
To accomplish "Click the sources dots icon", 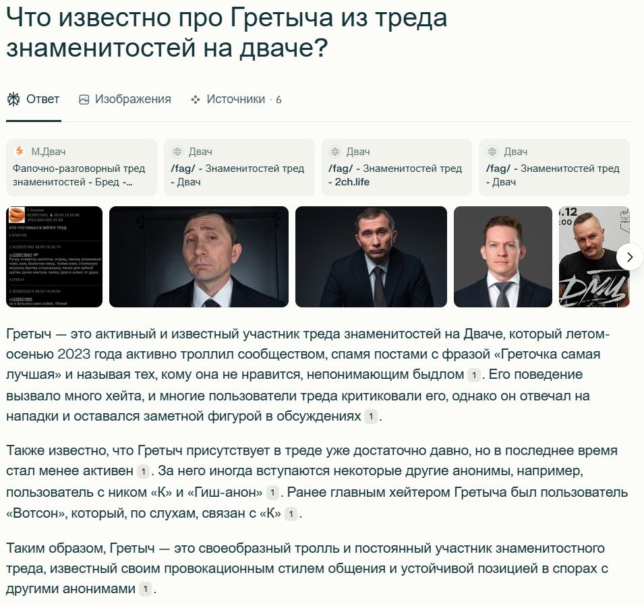I will click(x=196, y=100).
